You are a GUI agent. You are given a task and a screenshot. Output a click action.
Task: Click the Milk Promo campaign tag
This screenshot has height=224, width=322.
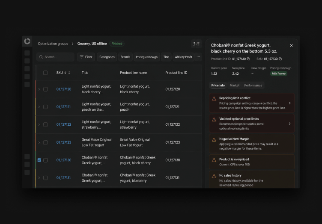coord(279,74)
